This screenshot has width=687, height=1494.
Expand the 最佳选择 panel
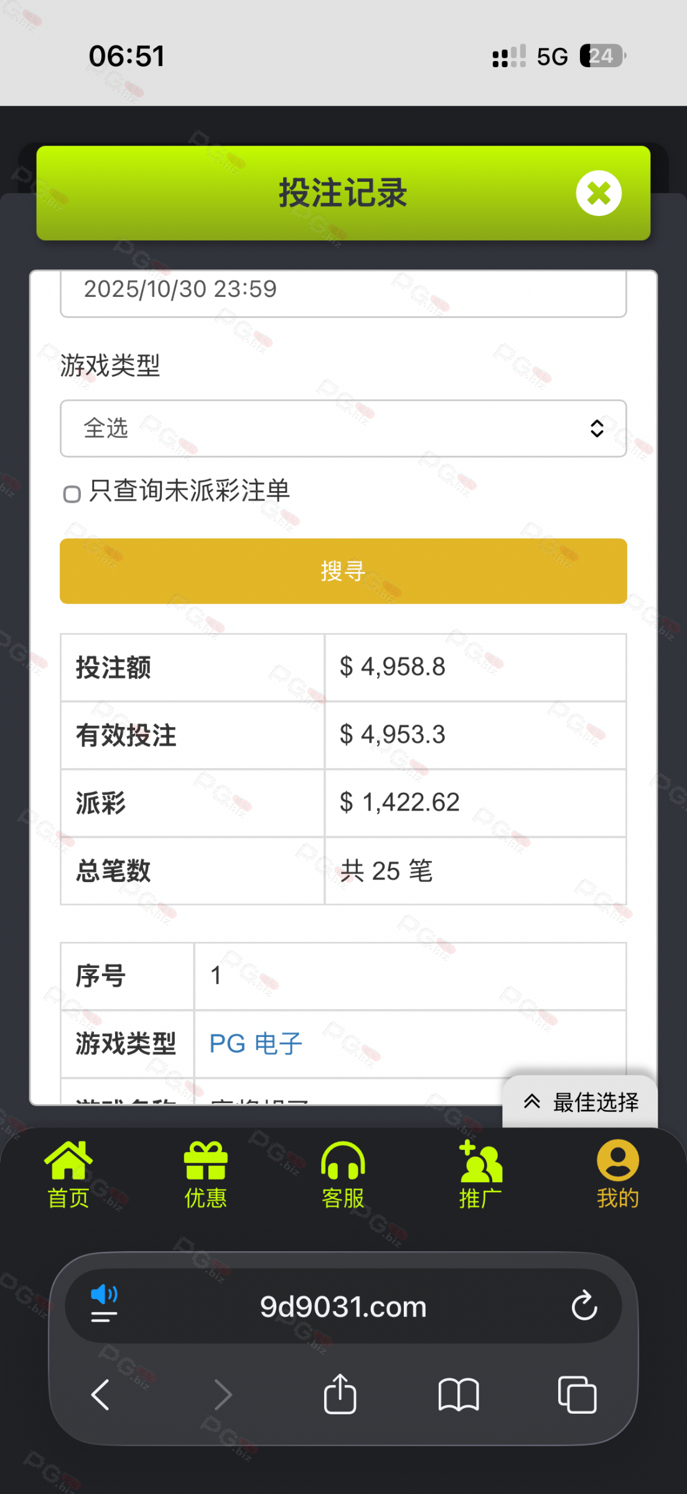581,1102
